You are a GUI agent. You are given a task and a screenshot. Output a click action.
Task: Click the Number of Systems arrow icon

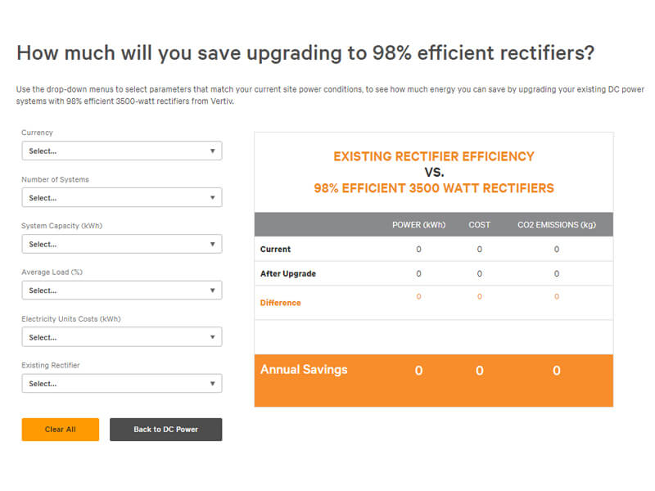tap(213, 198)
